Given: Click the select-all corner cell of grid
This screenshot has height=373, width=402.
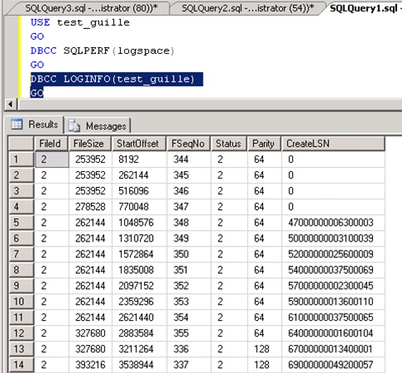Looking at the screenshot, I should click(x=21, y=144).
